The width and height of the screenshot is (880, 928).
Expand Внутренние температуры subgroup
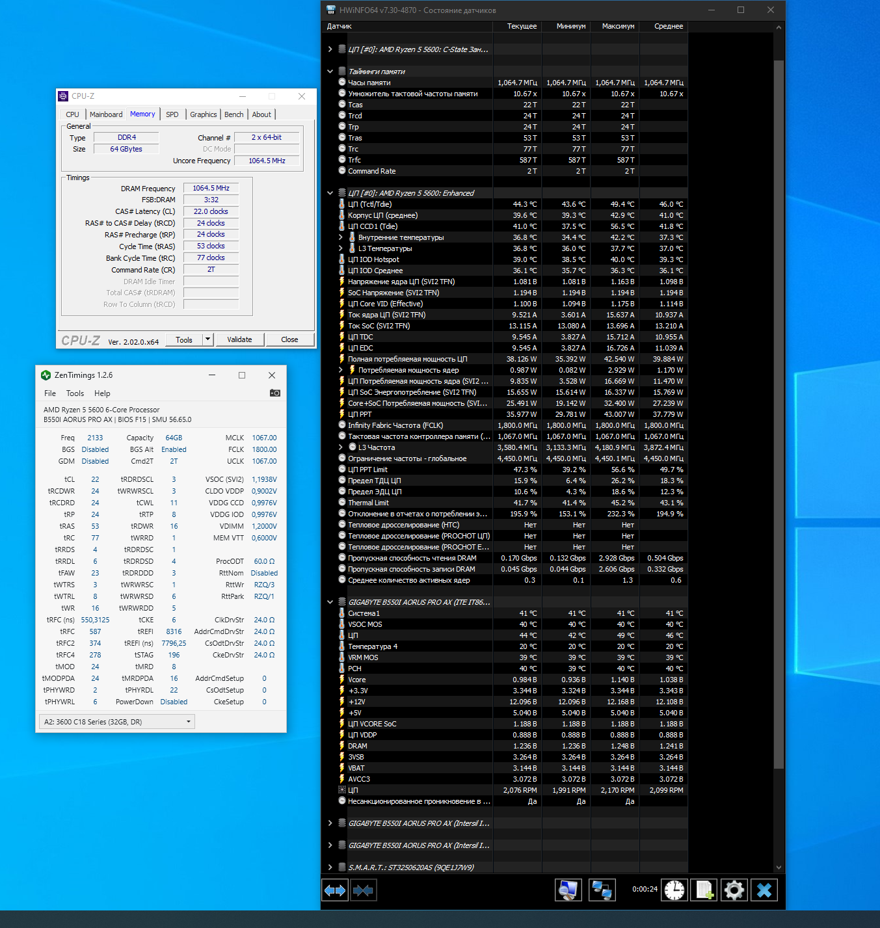tap(341, 237)
